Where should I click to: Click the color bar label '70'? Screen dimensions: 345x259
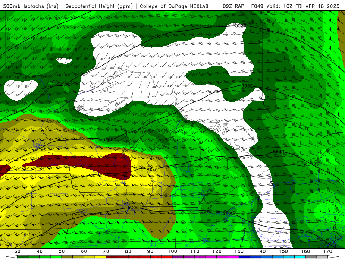point(106,251)
